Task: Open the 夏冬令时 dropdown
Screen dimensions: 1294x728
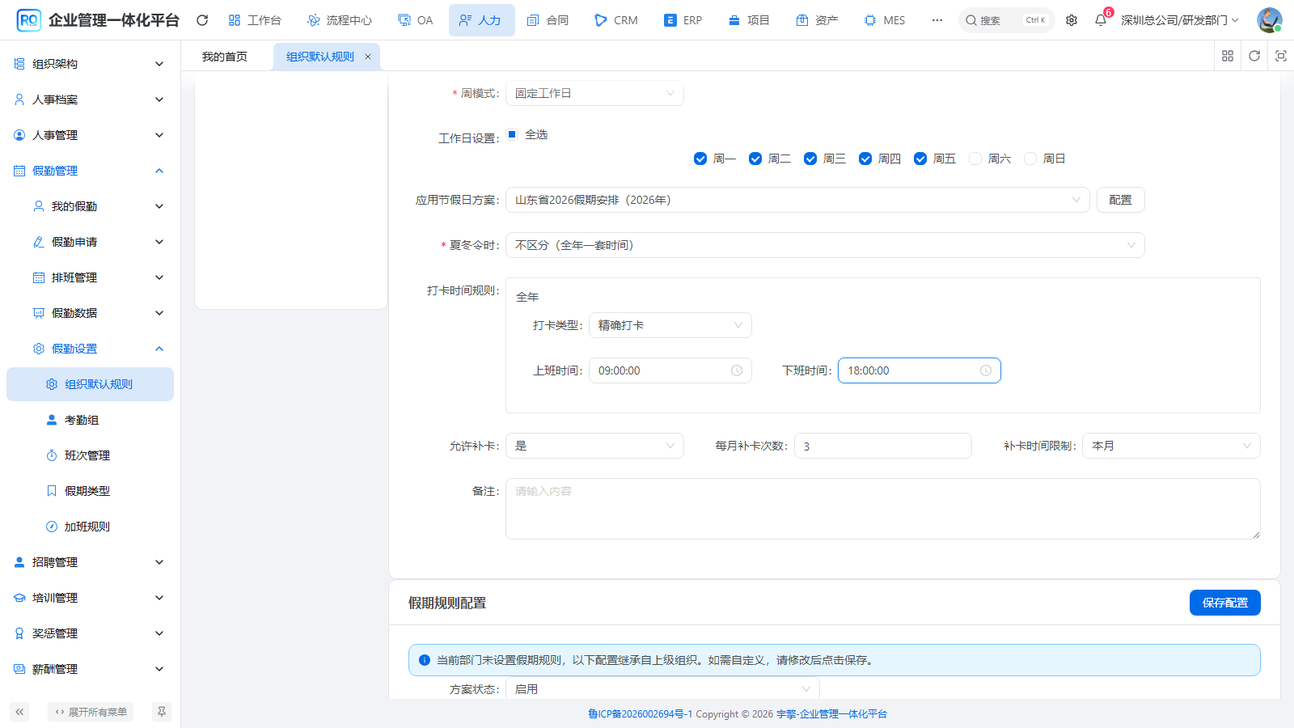Action: click(x=825, y=245)
